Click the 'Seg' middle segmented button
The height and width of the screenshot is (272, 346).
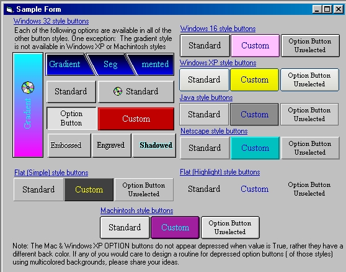tap(110, 65)
